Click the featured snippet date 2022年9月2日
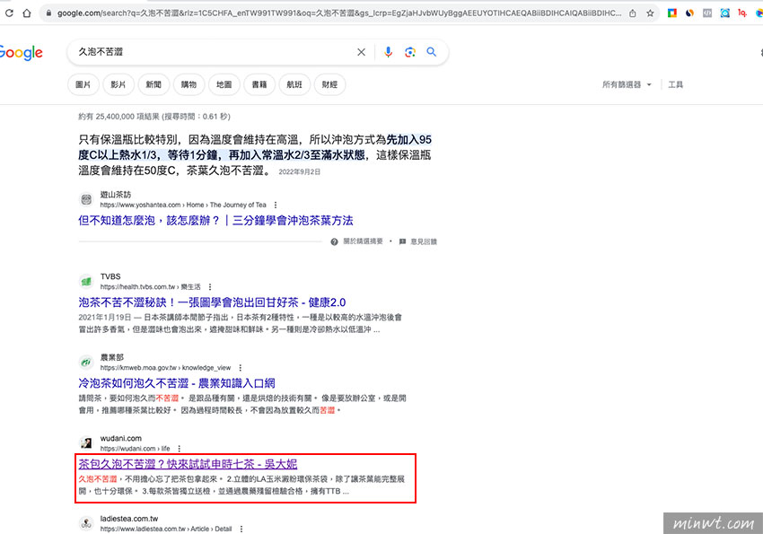Image resolution: width=763 pixels, height=534 pixels. (x=299, y=171)
